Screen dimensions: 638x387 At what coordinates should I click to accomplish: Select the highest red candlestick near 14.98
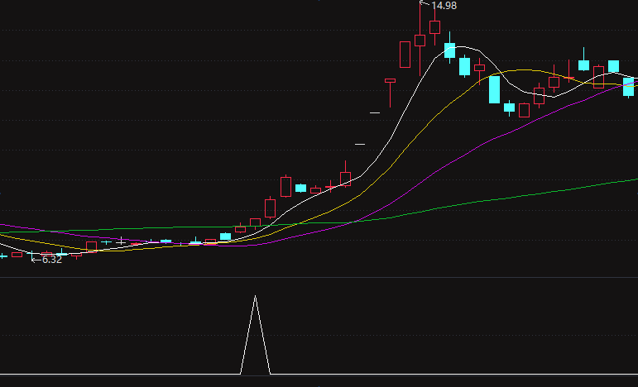click(x=434, y=27)
